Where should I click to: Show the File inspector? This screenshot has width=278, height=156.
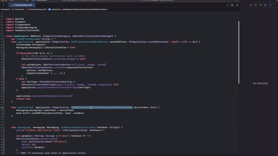tap(251, 5)
